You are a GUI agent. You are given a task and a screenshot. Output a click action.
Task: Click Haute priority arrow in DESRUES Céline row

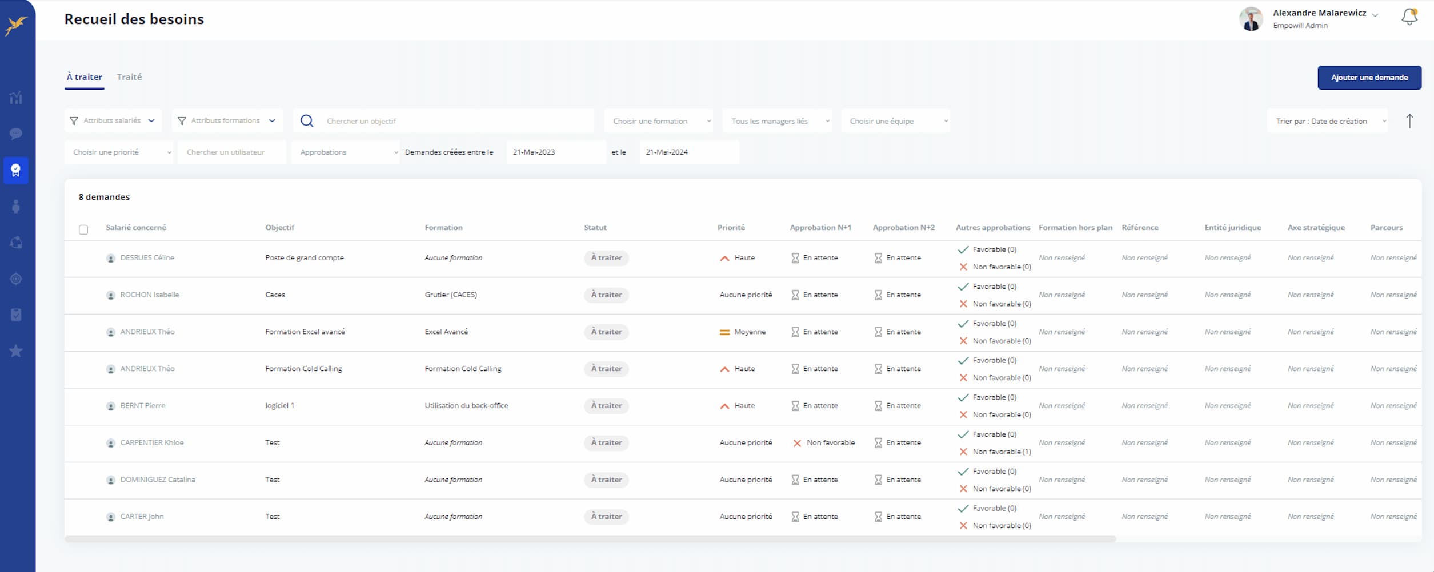click(724, 259)
